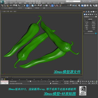Image resolution: width=98 pixels, height=98 pixels.
Task: Open the 渲染(R) menu
Action: click(44, 3)
